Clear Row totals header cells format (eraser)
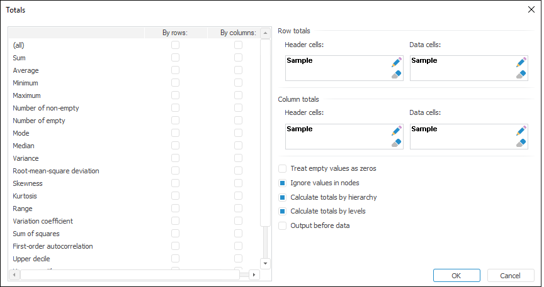Viewport: 544px width, 287px height. point(396,74)
